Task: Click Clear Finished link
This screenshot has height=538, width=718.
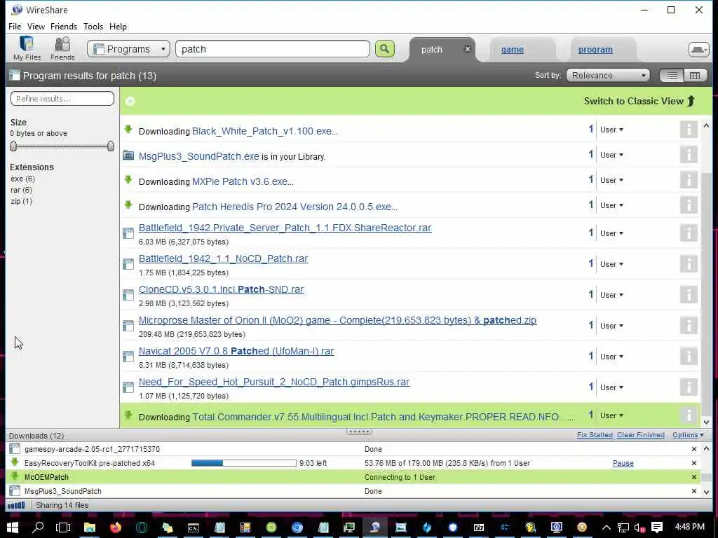Action: pyautogui.click(x=641, y=435)
